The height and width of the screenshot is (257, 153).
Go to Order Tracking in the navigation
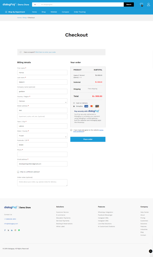[80, 12]
